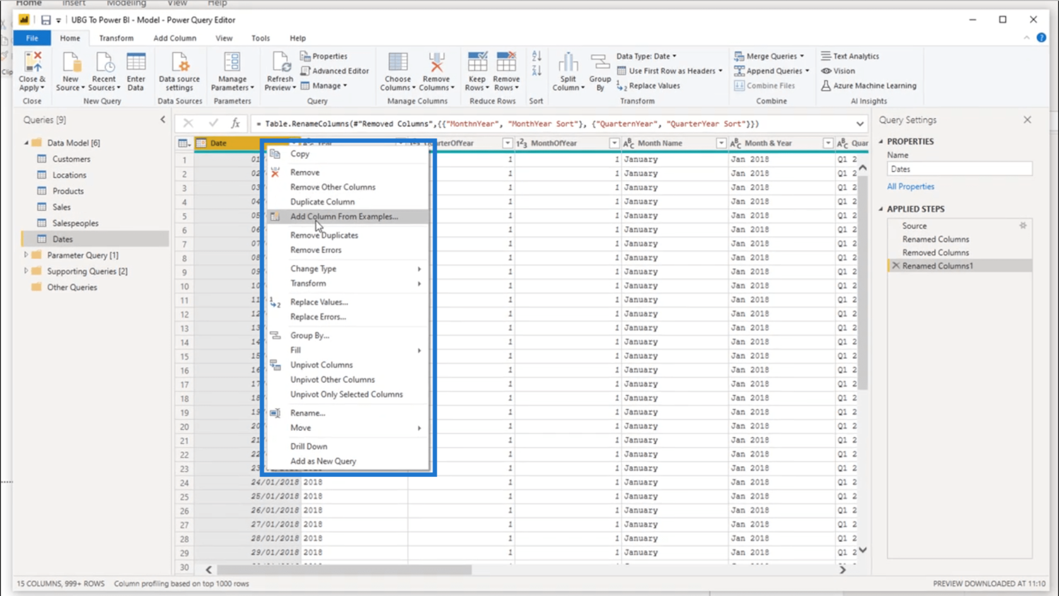Open the Data Type: Date dropdown
1059x596 pixels.
tap(646, 56)
